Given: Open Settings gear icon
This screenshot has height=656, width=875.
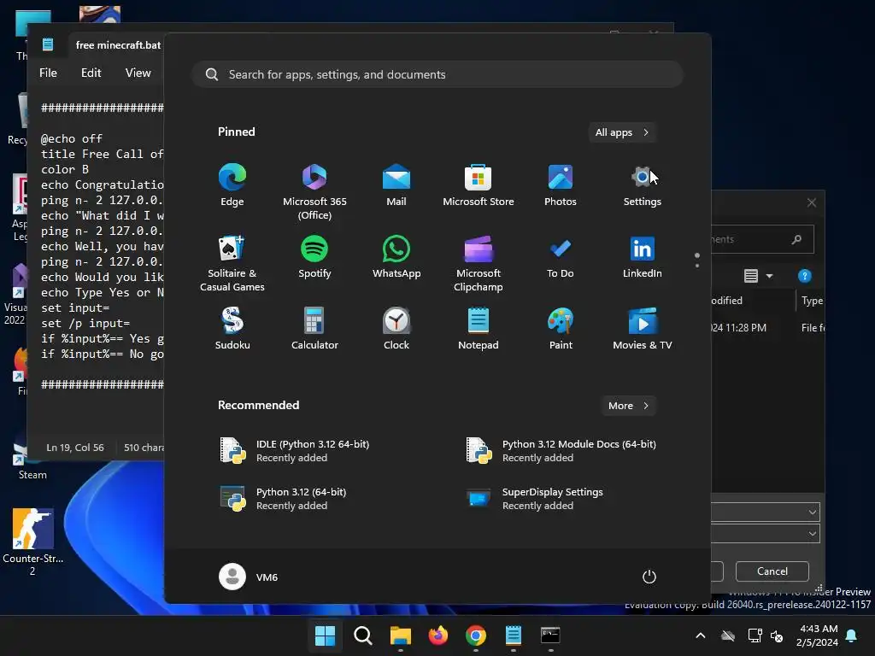Looking at the screenshot, I should coord(643,185).
